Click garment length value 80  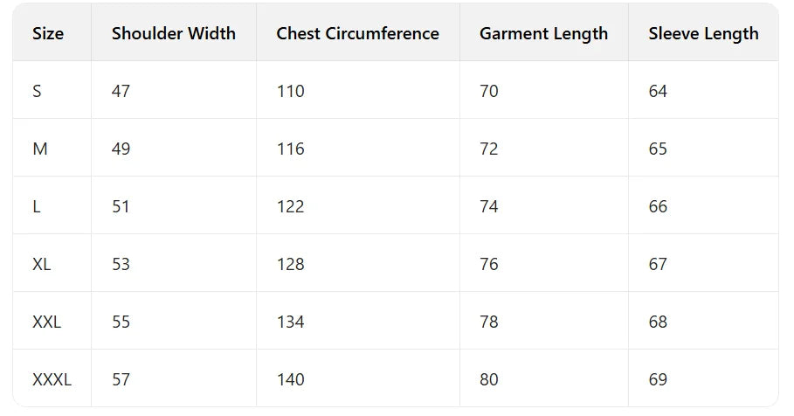(x=489, y=379)
